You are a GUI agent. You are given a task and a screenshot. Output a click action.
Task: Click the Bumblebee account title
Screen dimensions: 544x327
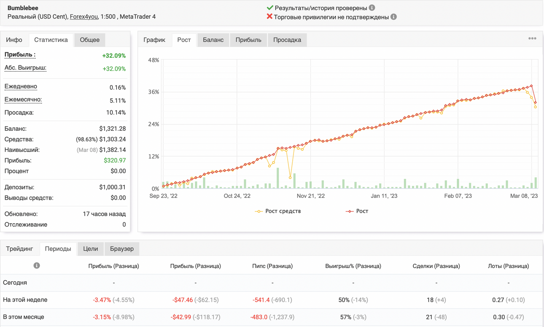(23, 8)
